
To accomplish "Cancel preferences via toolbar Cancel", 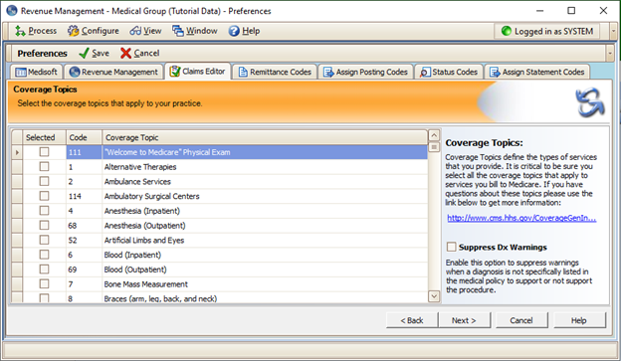I will [139, 53].
